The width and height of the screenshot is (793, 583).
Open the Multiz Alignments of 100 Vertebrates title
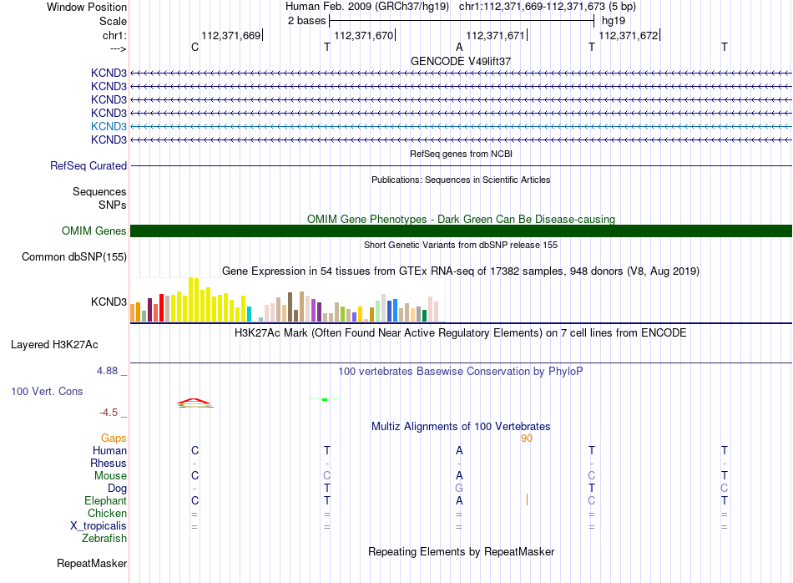coord(461,426)
